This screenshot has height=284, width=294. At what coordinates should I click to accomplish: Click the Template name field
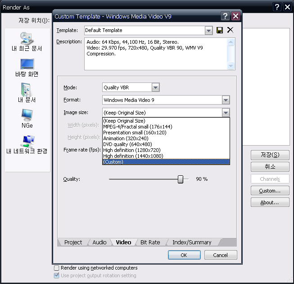tap(145, 30)
